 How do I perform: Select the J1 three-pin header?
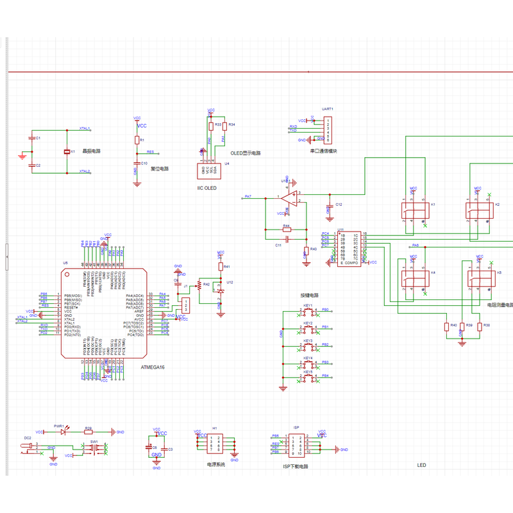[x=186, y=305]
